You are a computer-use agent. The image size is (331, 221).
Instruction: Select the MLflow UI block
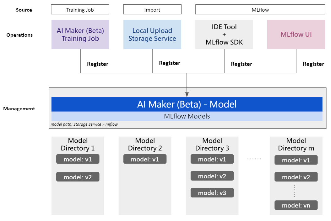(x=296, y=34)
